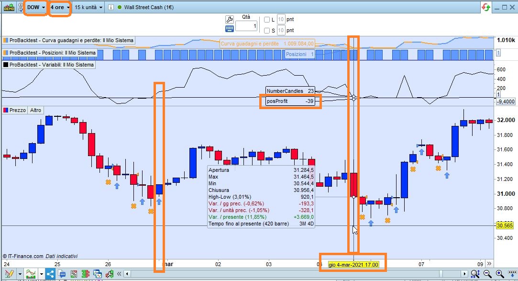518x281 pixels.
Task: Open ProBacktest Posizioni label
Action: pyautogui.click(x=50, y=53)
